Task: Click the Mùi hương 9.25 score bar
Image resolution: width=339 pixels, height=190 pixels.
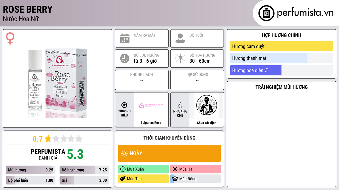Action: [x=30, y=170]
